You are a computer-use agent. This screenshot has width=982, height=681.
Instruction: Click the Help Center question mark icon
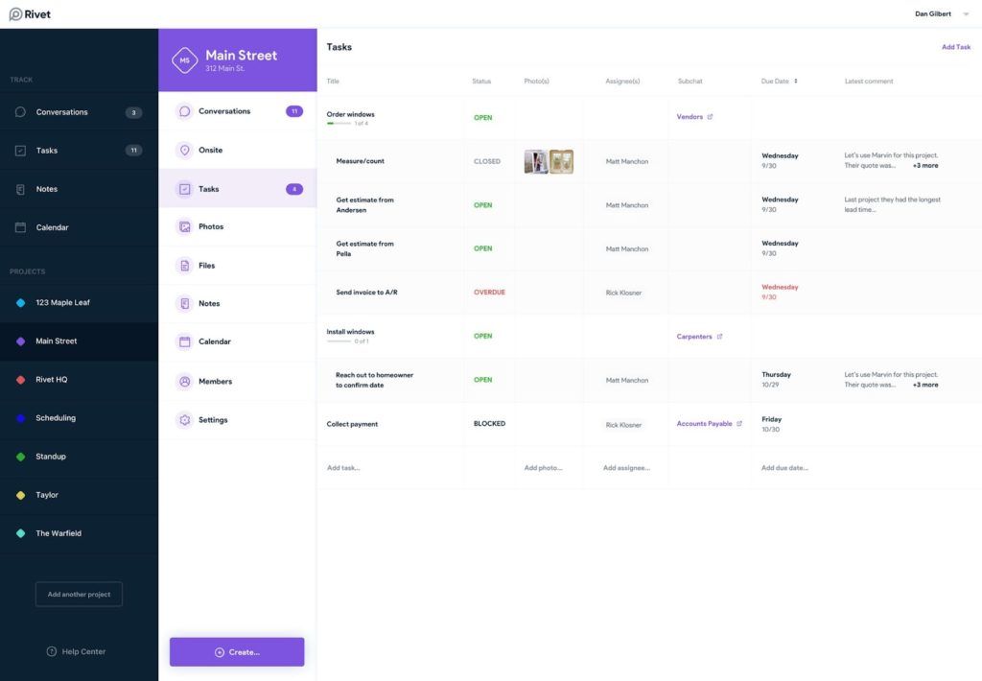click(52, 651)
